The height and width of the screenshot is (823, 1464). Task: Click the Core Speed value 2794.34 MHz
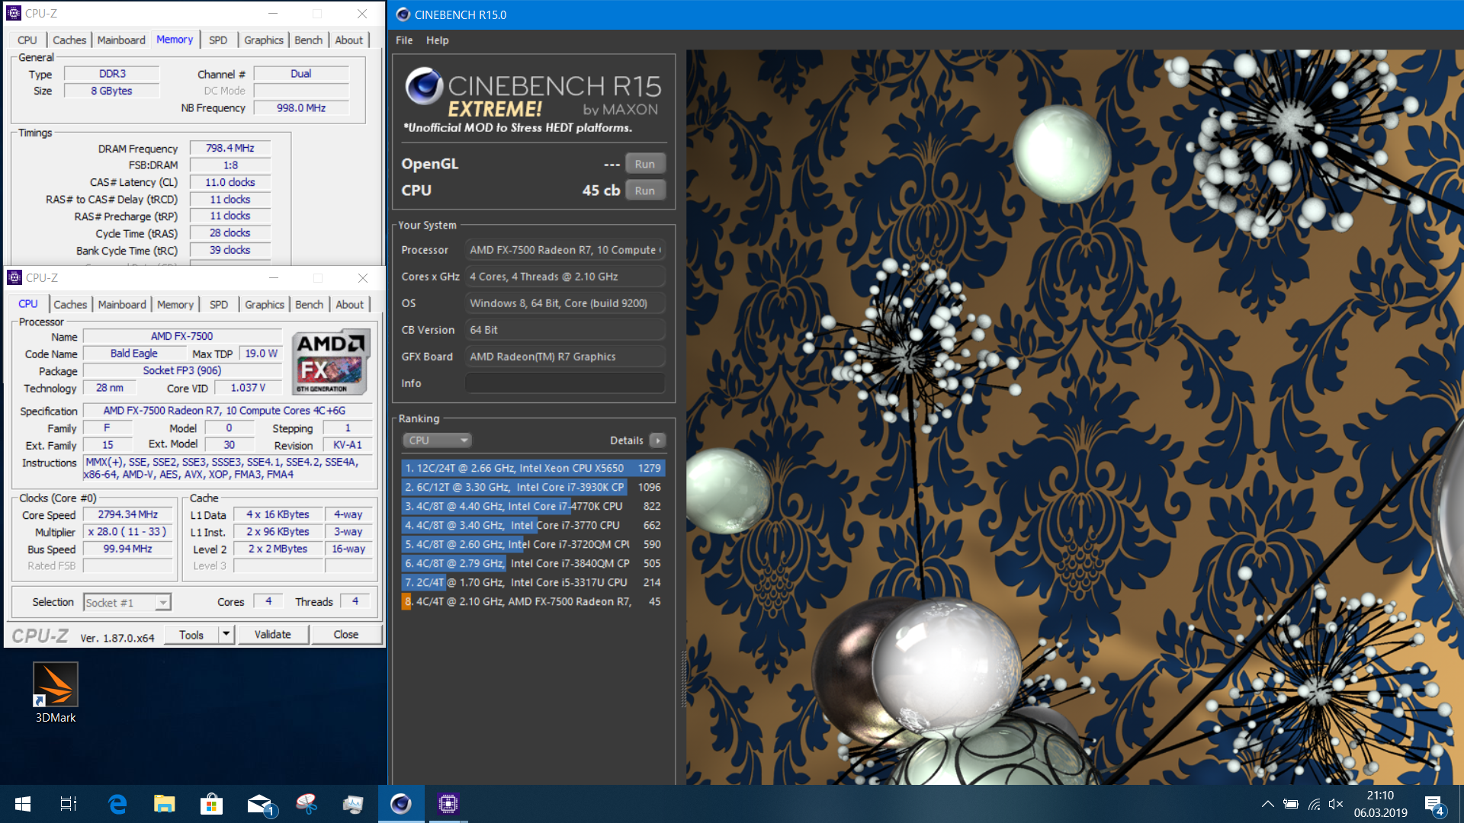tap(128, 514)
